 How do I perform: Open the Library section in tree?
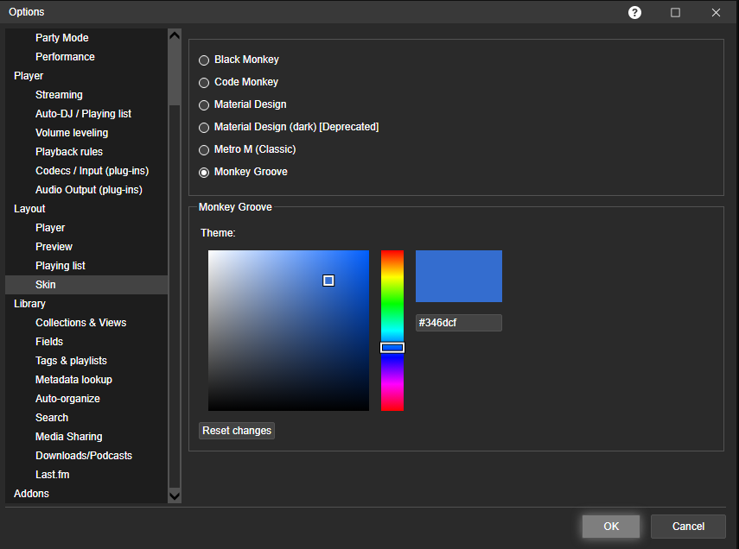click(29, 304)
